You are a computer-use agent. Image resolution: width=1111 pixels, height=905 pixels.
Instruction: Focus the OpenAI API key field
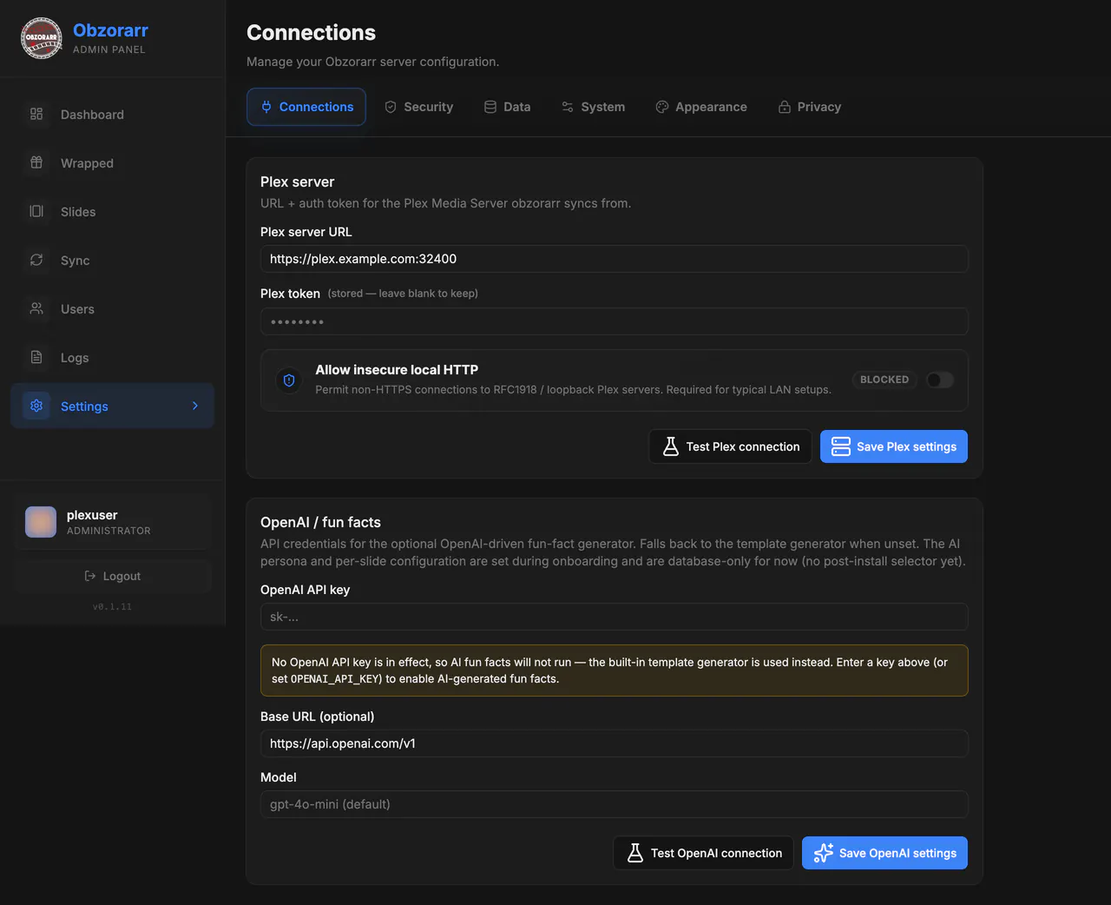coord(615,617)
